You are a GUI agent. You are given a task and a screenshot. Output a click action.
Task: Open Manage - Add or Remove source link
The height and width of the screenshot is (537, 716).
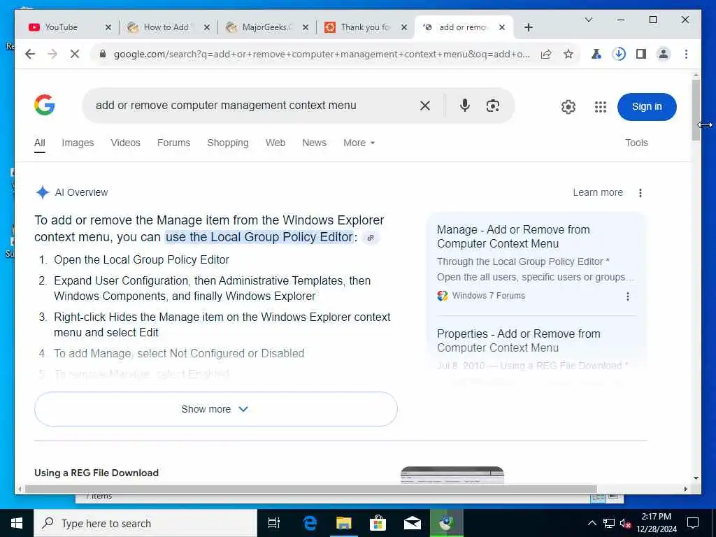(x=513, y=236)
